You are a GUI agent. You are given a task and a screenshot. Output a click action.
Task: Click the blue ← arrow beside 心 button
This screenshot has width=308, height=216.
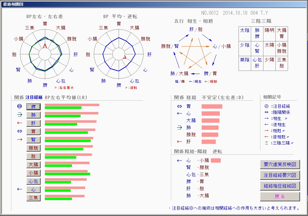pyautogui.click(x=20, y=189)
